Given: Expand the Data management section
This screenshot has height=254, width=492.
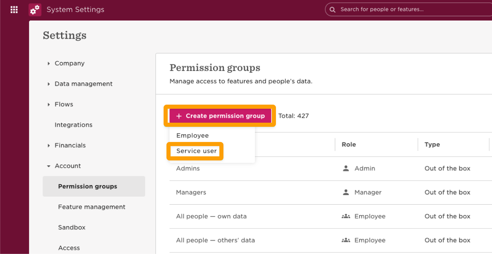Looking at the screenshot, I should (49, 84).
